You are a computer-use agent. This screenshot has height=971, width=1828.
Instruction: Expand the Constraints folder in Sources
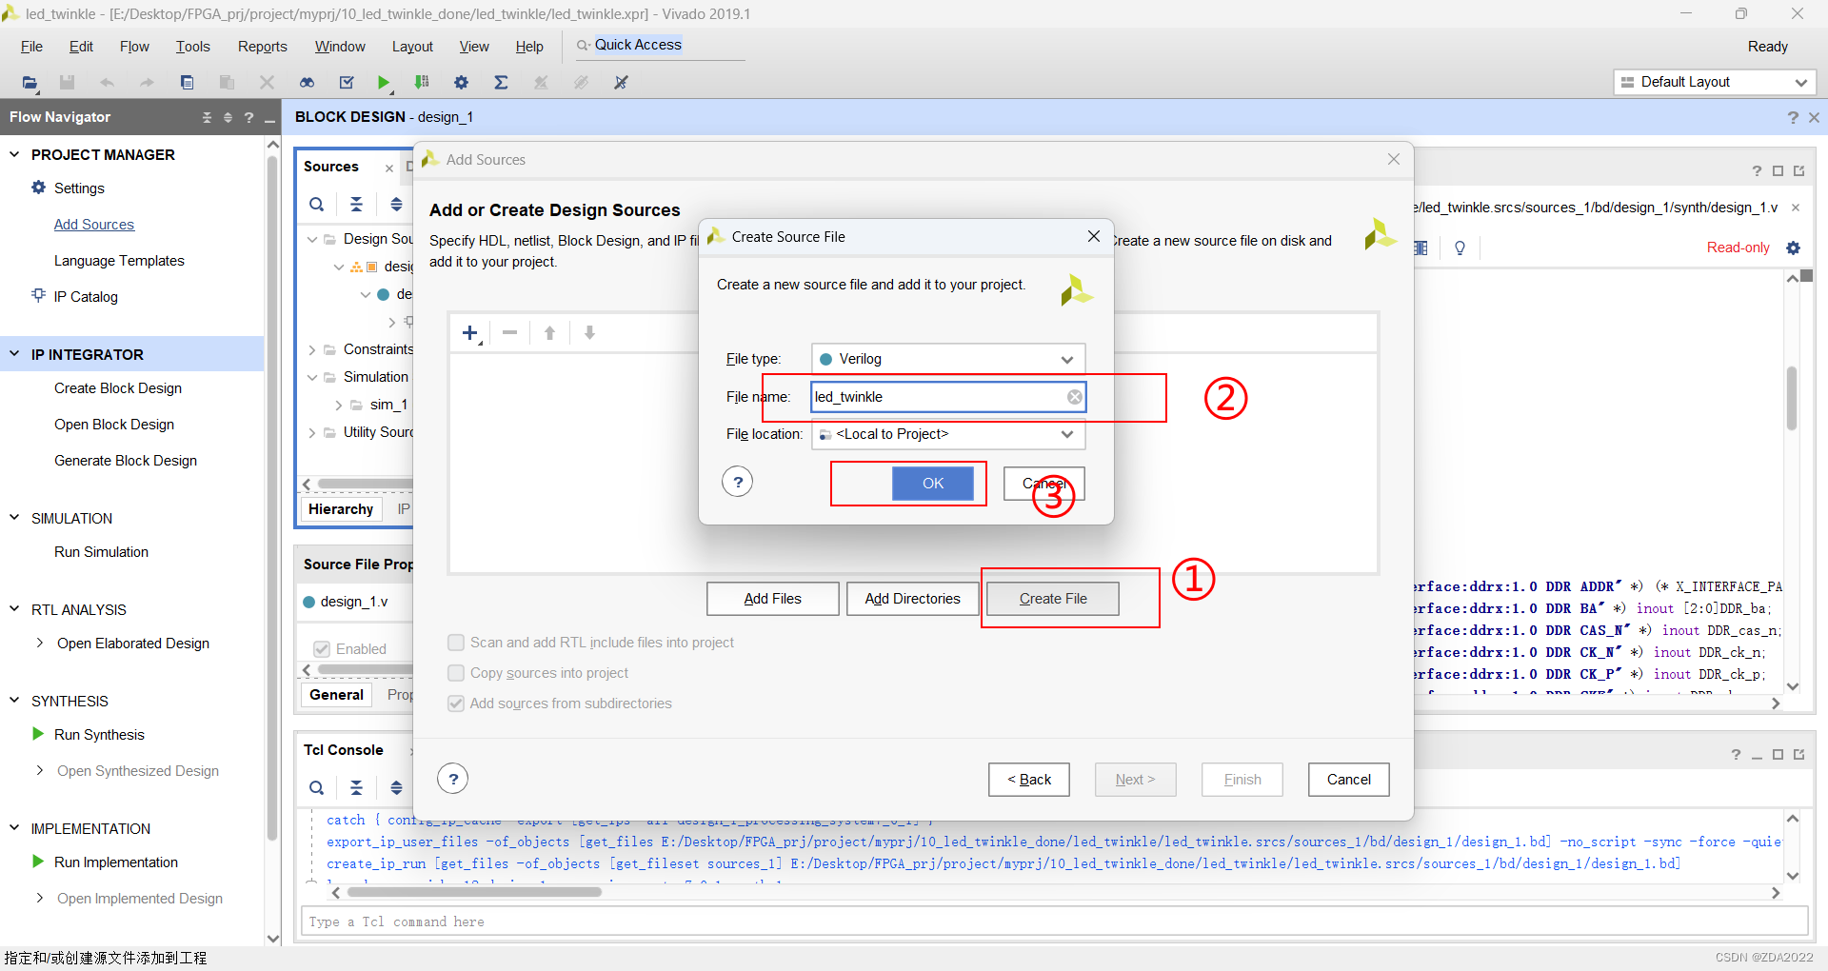(x=311, y=350)
